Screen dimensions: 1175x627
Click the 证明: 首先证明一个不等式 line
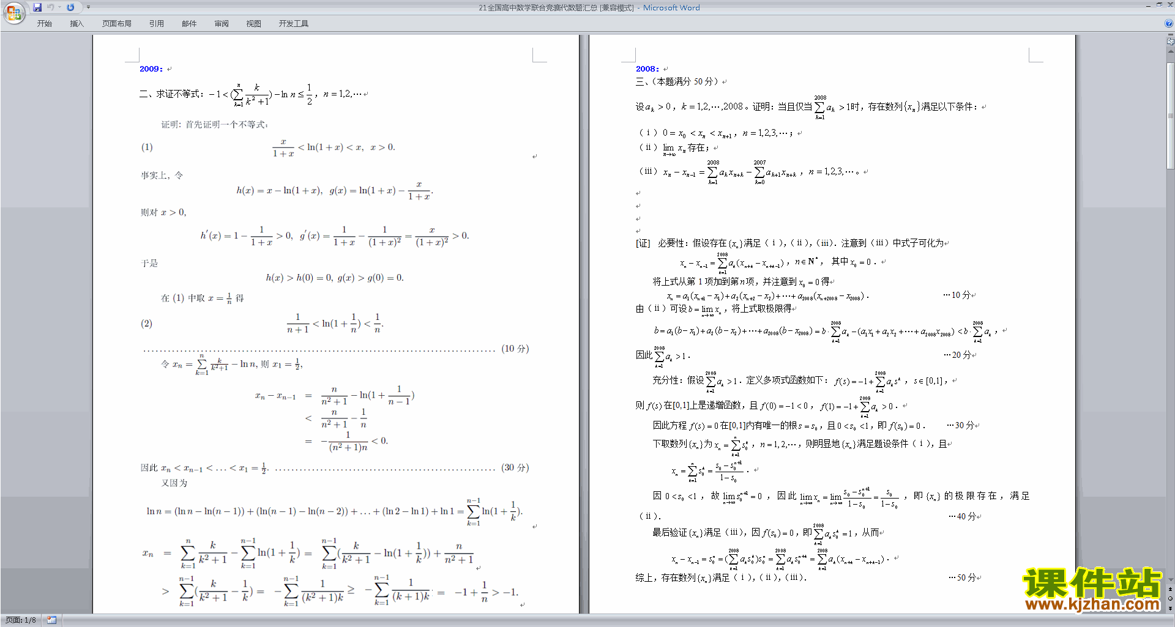215,125
